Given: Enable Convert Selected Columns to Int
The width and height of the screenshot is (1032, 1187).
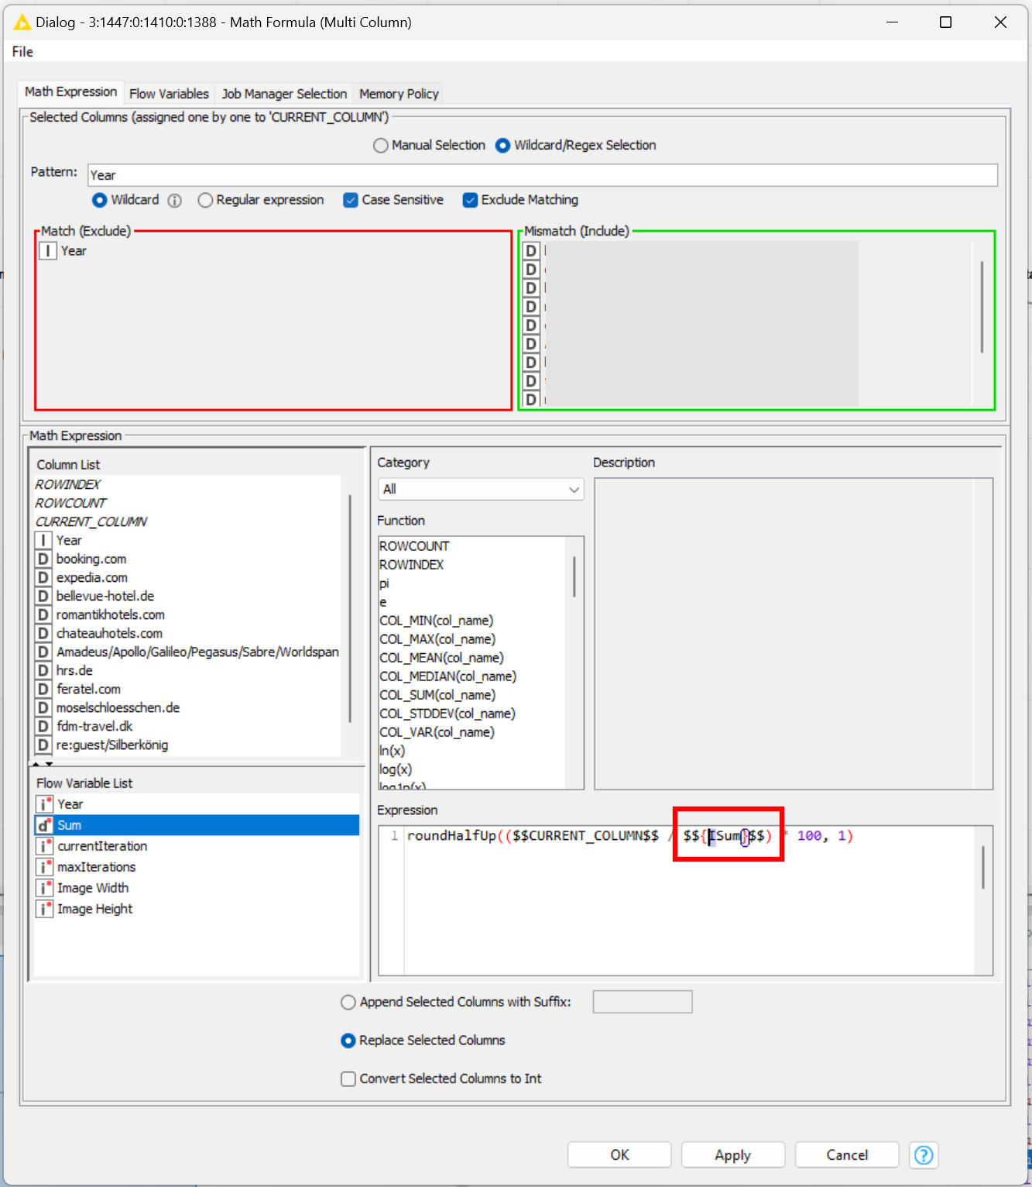Looking at the screenshot, I should coord(348,1079).
